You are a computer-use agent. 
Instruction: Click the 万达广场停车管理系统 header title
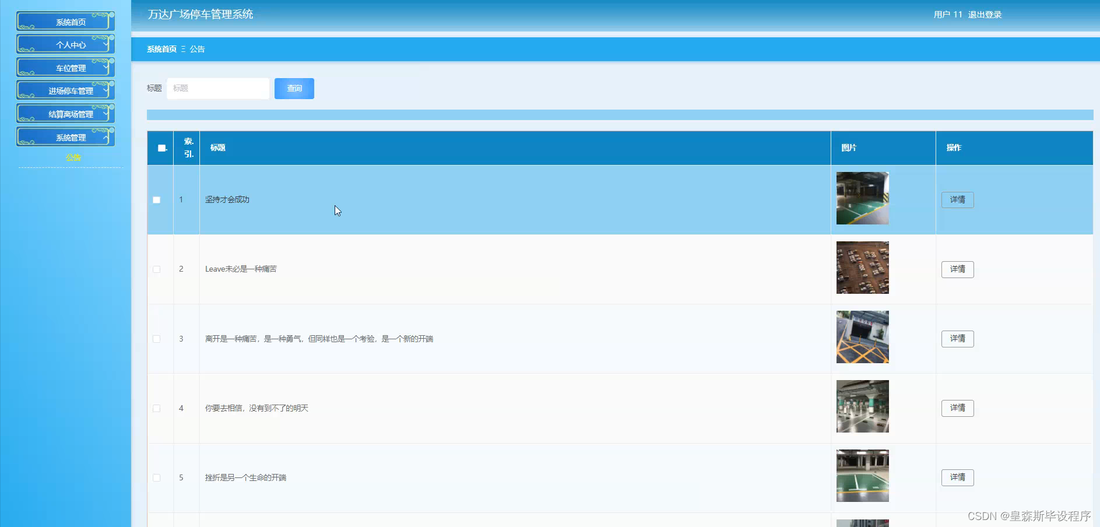200,14
